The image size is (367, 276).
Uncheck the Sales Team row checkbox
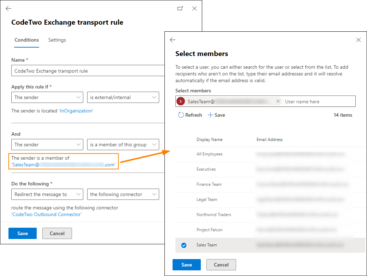pos(184,245)
